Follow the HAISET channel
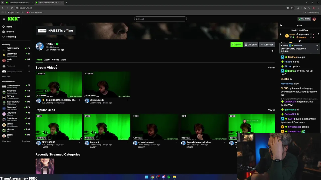Image resolution: width=321 pixels, height=180 pixels. click(x=236, y=45)
